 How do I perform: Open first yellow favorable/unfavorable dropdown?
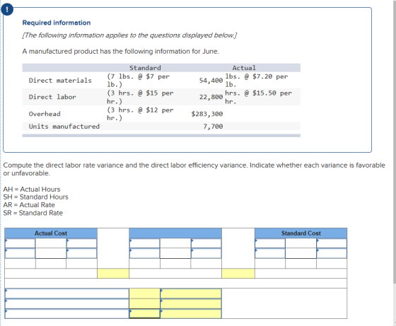[191, 293]
